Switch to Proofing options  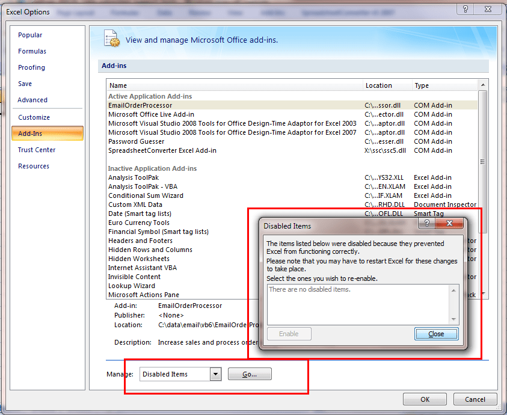[31, 67]
